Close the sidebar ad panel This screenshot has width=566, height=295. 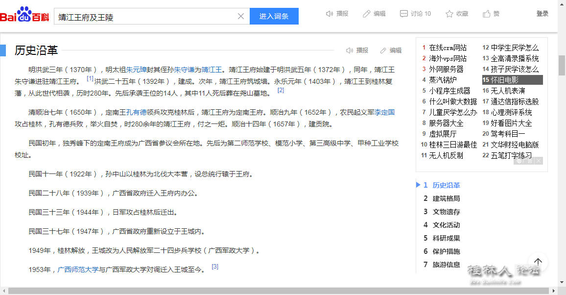coord(539,161)
